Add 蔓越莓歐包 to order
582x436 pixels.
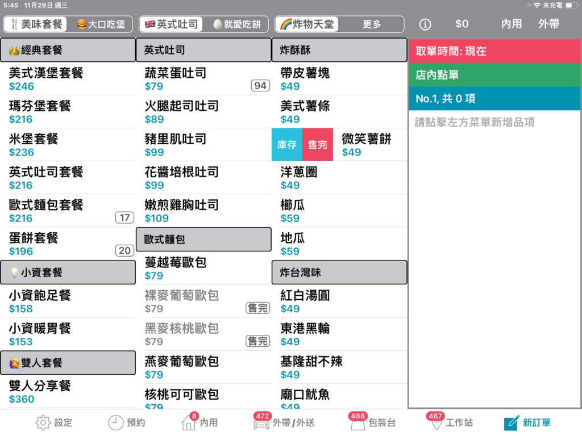(204, 269)
